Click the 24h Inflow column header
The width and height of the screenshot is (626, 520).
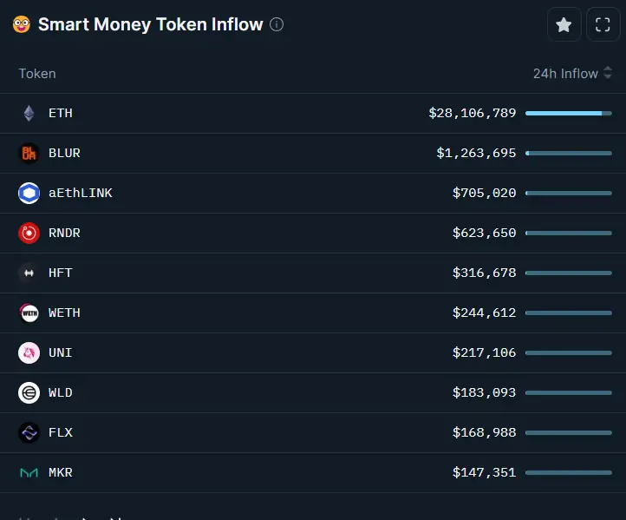coord(565,74)
